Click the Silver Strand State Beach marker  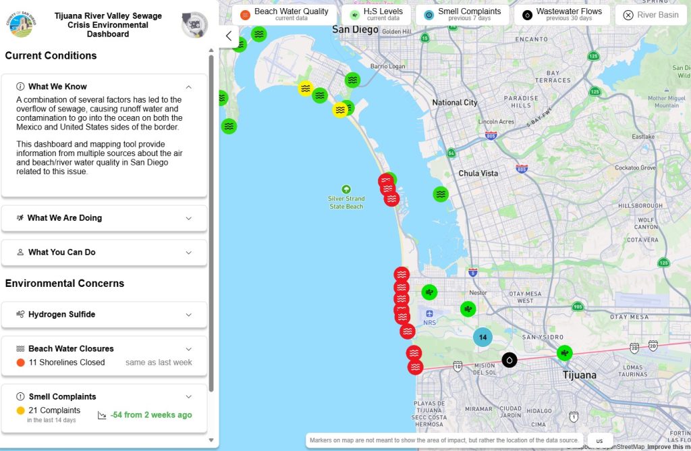(x=346, y=189)
